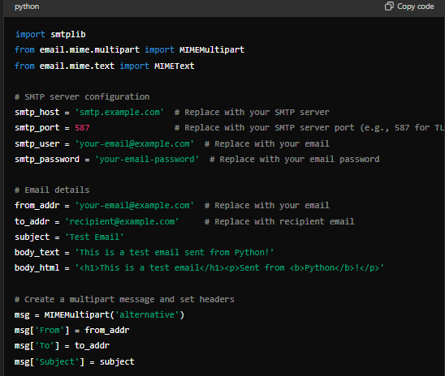Click the 'Test Email' subject string
Image resolution: width=445 pixels, height=376 pixels.
point(94,237)
